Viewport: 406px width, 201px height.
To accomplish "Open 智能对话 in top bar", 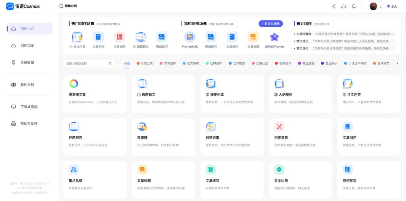I will (x=68, y=6).
